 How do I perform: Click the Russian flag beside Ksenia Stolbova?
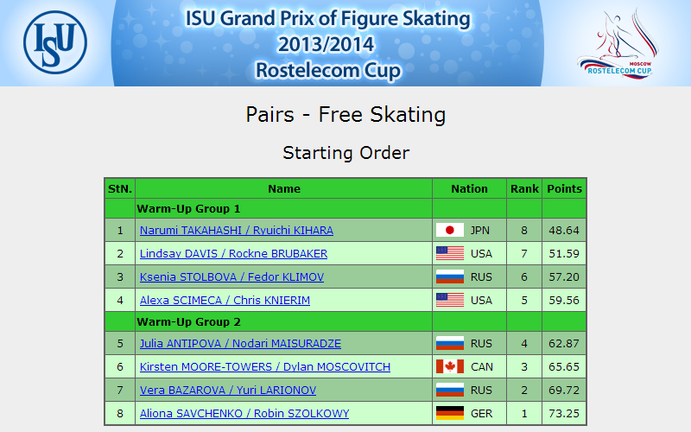point(449,276)
